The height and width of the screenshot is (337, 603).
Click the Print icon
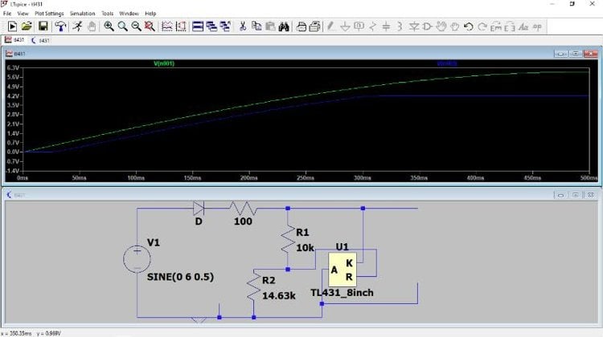(x=301, y=26)
